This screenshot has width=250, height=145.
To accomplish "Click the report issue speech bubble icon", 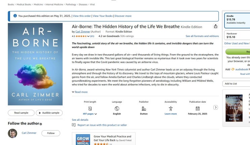I will point(74,125).
